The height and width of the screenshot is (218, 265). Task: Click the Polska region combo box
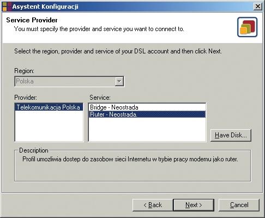tap(69, 81)
